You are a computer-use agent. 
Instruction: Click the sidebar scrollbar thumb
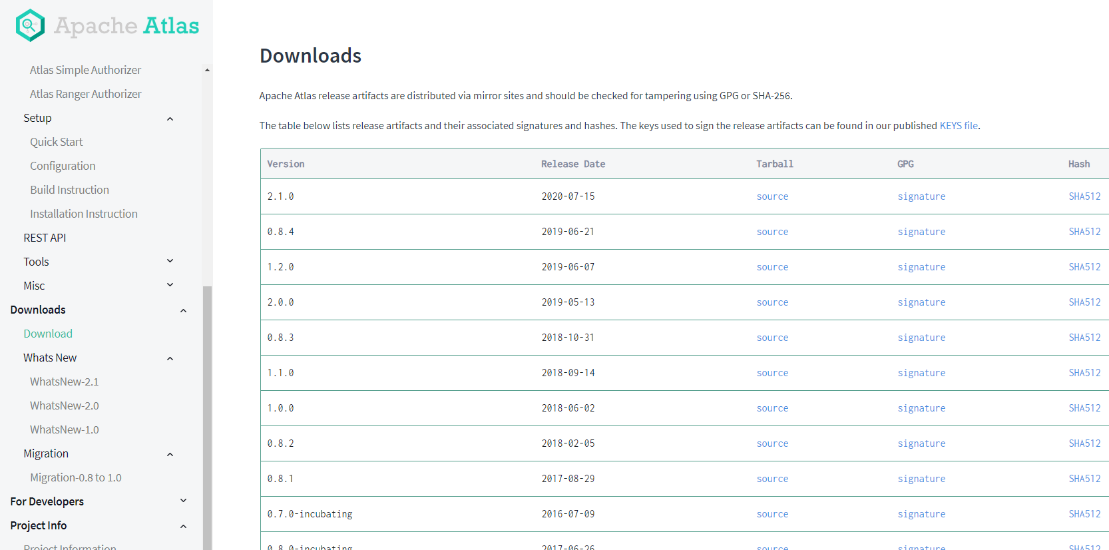(207, 417)
